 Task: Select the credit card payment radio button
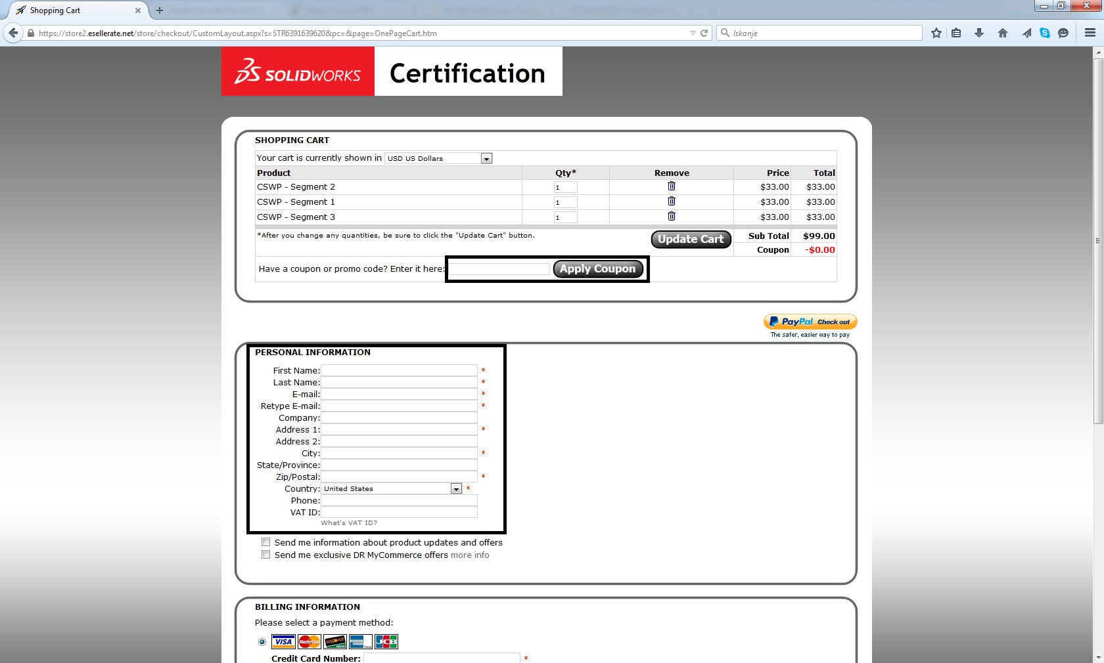tap(262, 642)
